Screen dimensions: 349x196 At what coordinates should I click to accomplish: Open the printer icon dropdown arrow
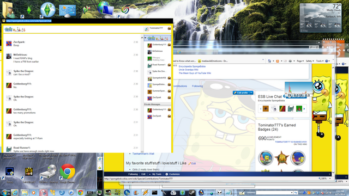[294, 61]
